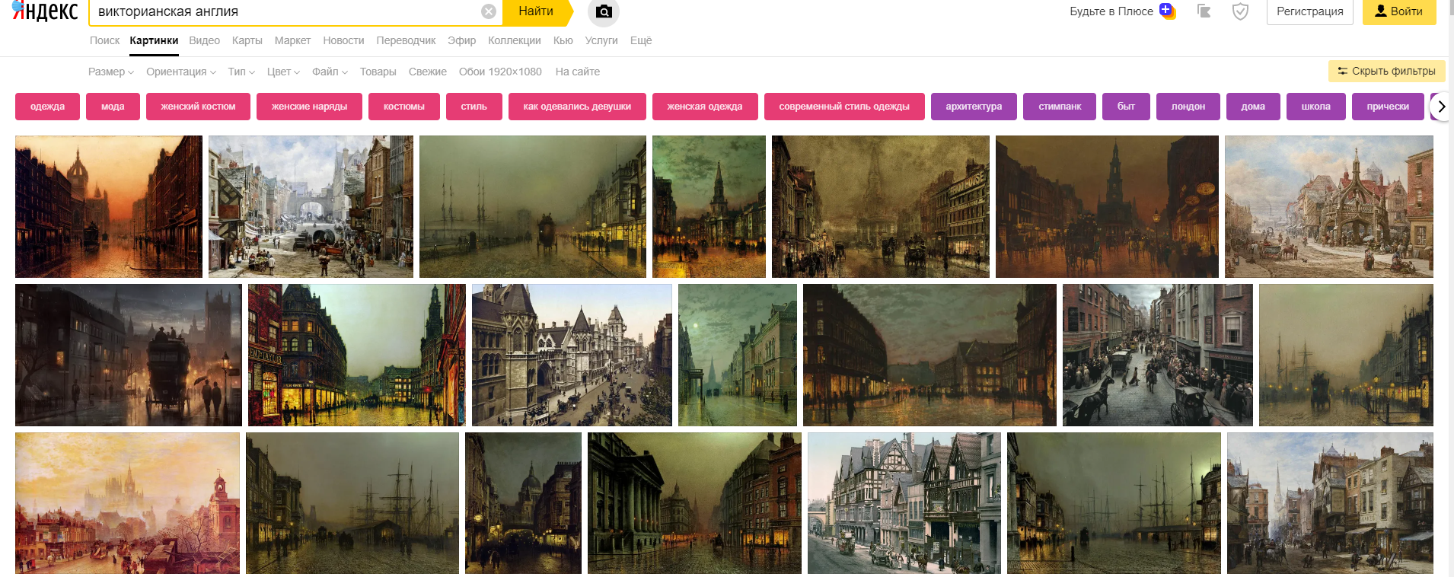Select the стимпанк tag chip

(x=1060, y=107)
